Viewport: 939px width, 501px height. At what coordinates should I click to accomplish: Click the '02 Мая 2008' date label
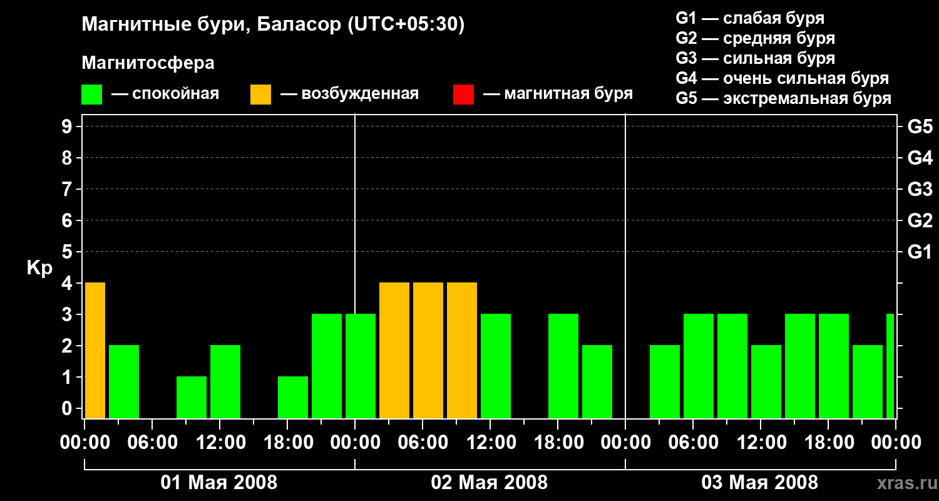coord(490,483)
